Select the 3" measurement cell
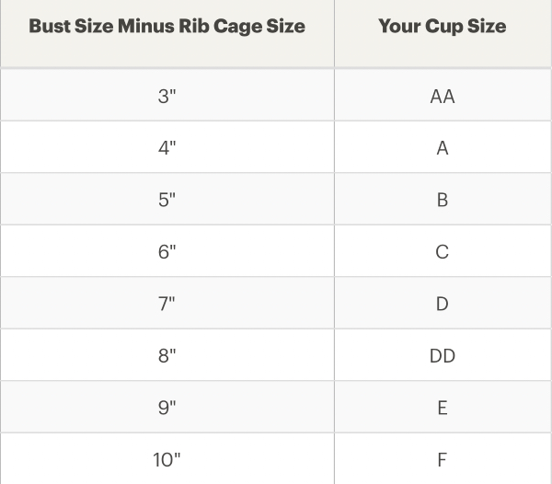The height and width of the screenshot is (484, 552). 167,96
